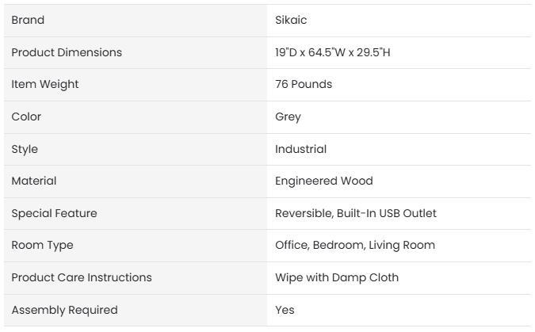Select the 76 Pounds value

click(x=304, y=84)
